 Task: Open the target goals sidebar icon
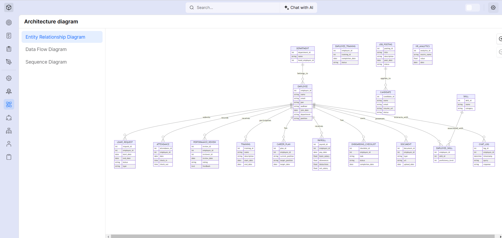point(9,23)
